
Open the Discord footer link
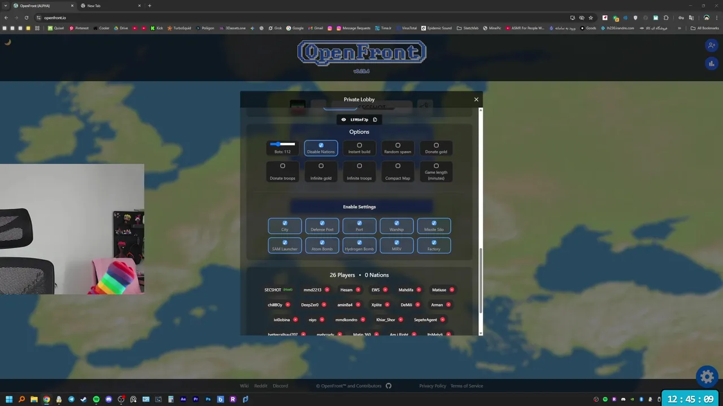tap(280, 386)
